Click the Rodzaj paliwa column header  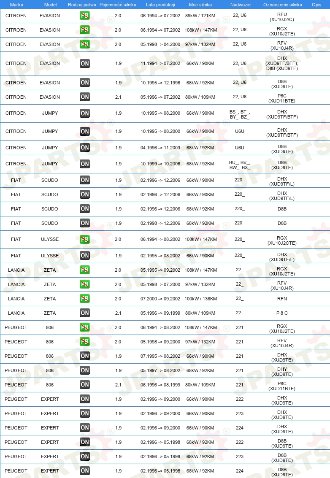[82, 5]
